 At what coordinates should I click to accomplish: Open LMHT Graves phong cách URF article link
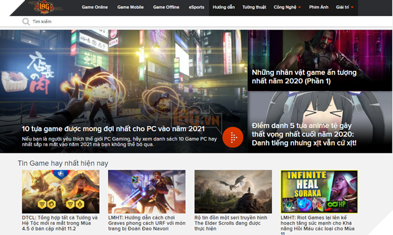[x=147, y=223]
